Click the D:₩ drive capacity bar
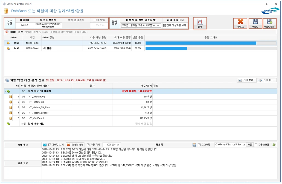The width and height of the screenshot is (282, 184). tap(211, 48)
